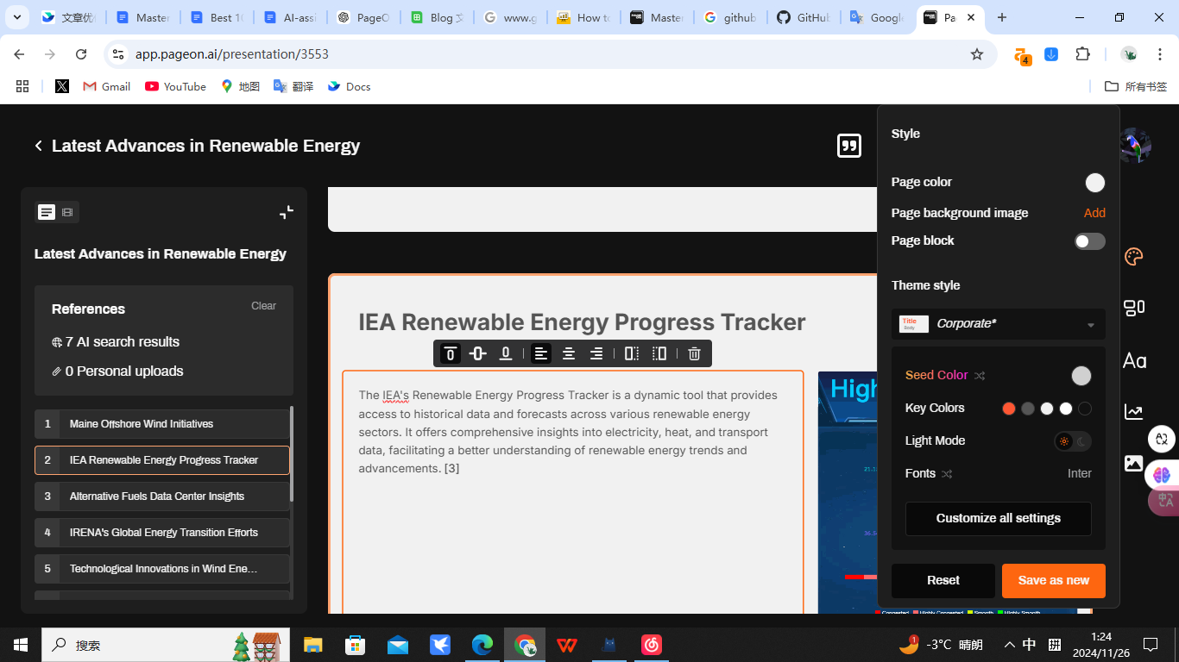Left-align the paragraph text

[x=541, y=353]
